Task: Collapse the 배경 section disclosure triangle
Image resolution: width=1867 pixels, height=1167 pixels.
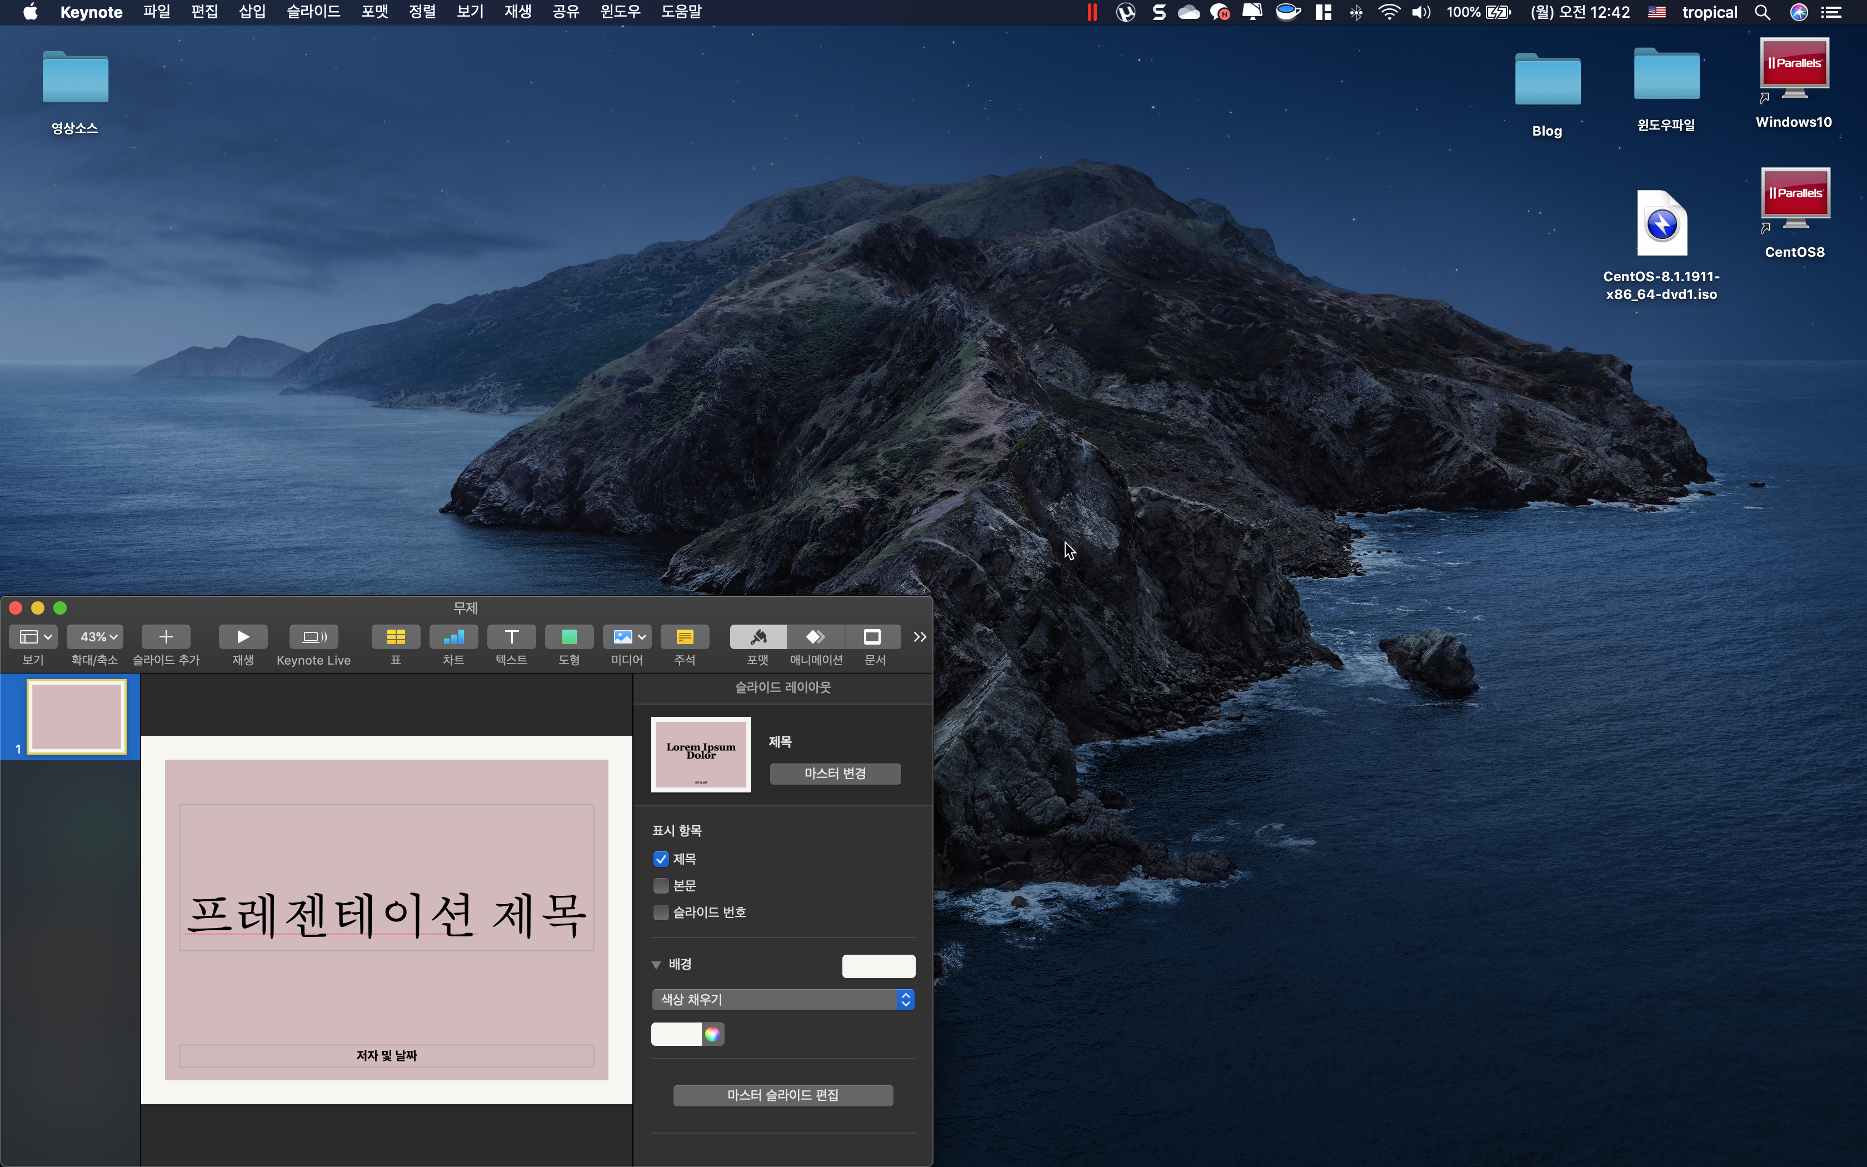Action: coord(657,965)
